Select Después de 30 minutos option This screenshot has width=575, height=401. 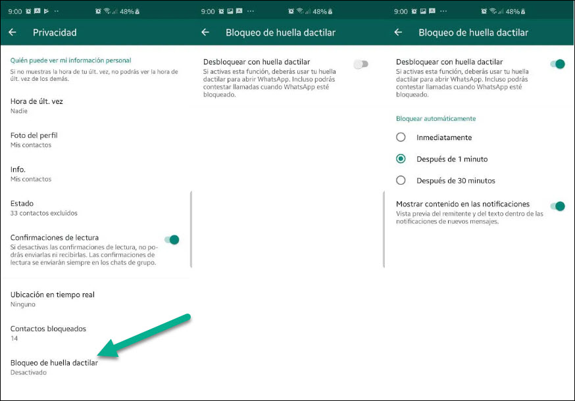coord(401,180)
